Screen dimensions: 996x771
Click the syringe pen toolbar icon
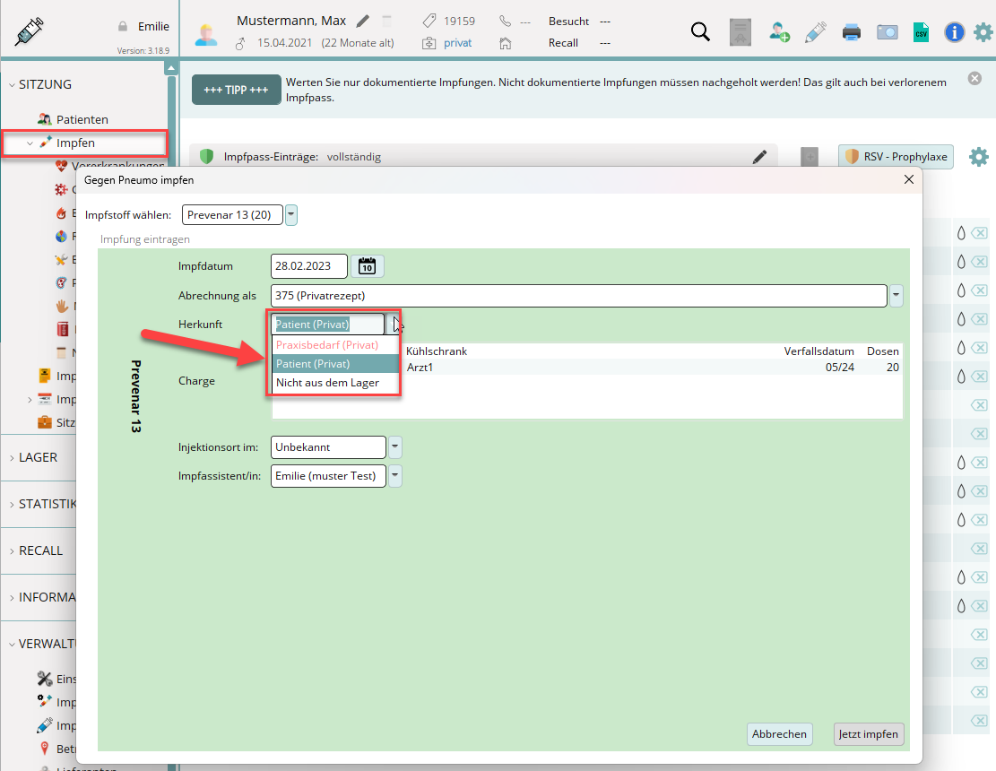point(816,31)
